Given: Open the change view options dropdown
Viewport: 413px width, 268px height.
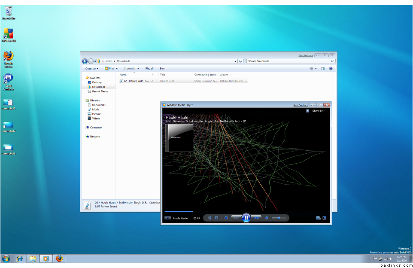Looking at the screenshot, I should (316, 68).
